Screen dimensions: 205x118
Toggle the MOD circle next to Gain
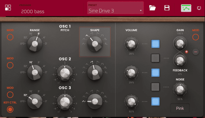pos(196,37)
